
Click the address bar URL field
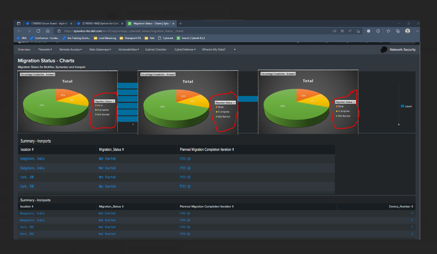coord(125,31)
